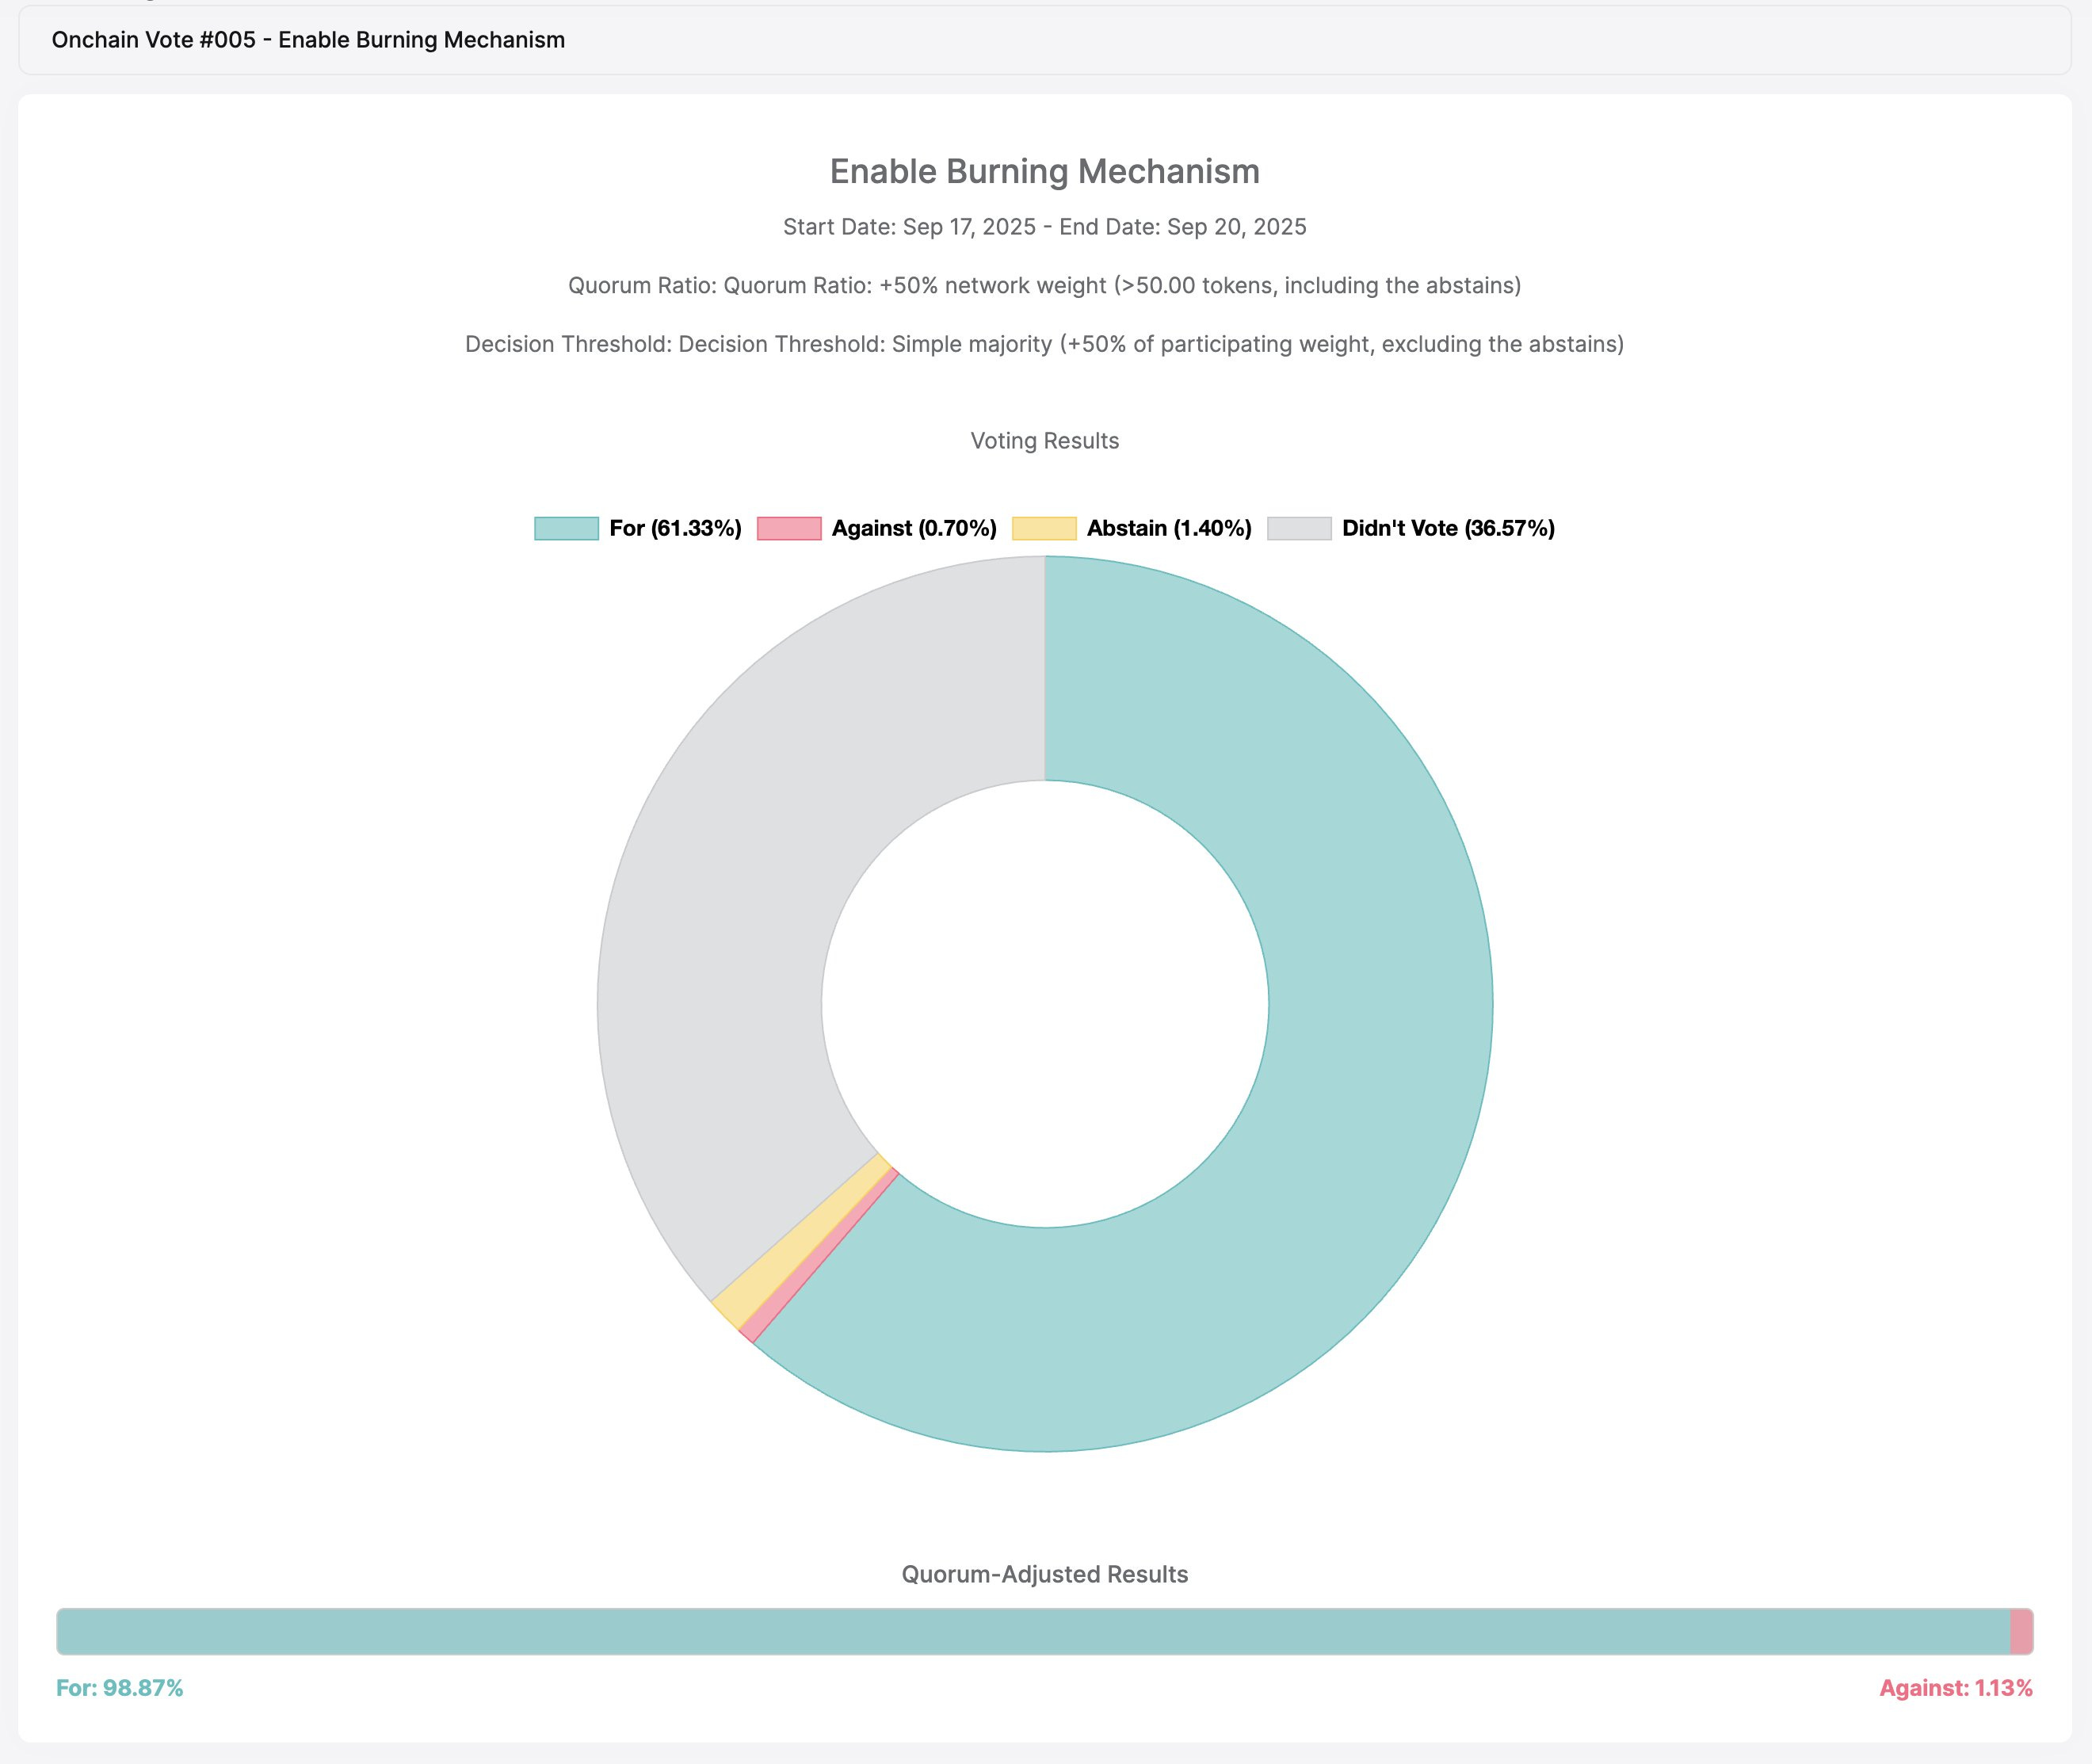This screenshot has width=2092, height=1764.
Task: Toggle the Abstain legend color box
Action: click(1044, 528)
